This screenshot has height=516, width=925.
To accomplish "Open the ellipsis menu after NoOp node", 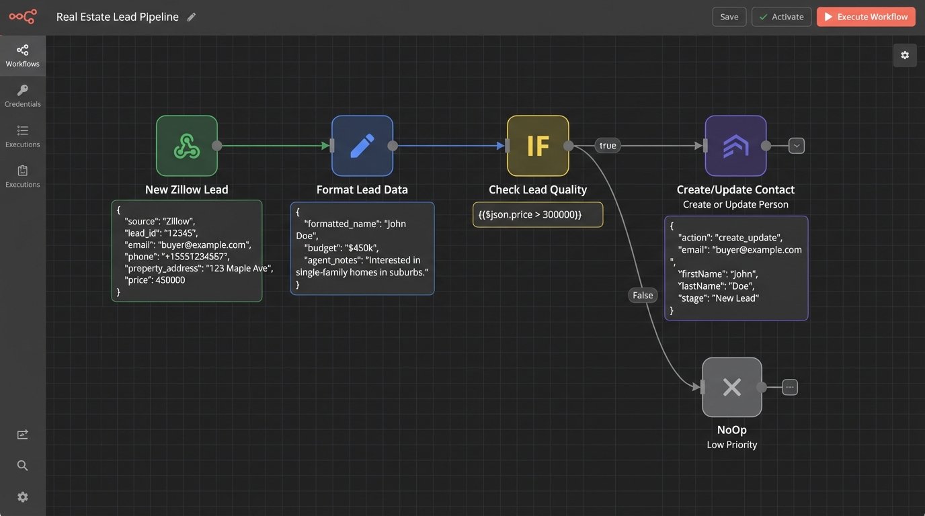I will [790, 387].
